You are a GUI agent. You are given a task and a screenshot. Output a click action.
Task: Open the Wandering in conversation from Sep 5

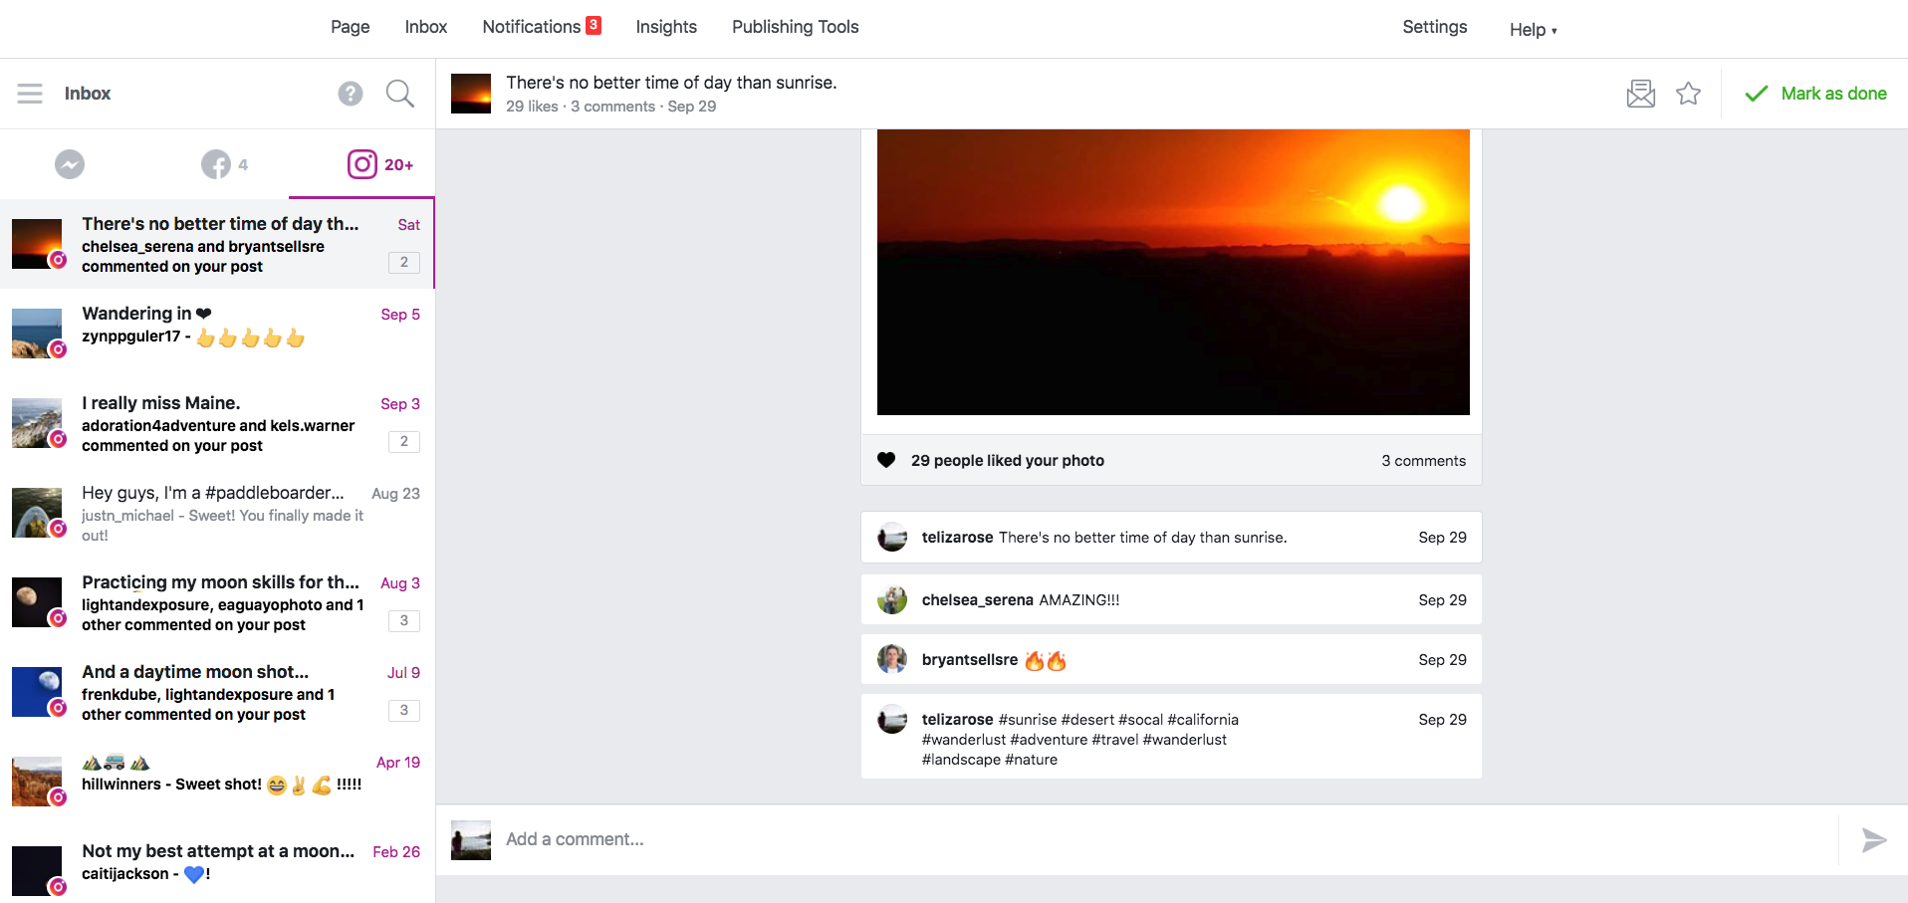point(217,334)
